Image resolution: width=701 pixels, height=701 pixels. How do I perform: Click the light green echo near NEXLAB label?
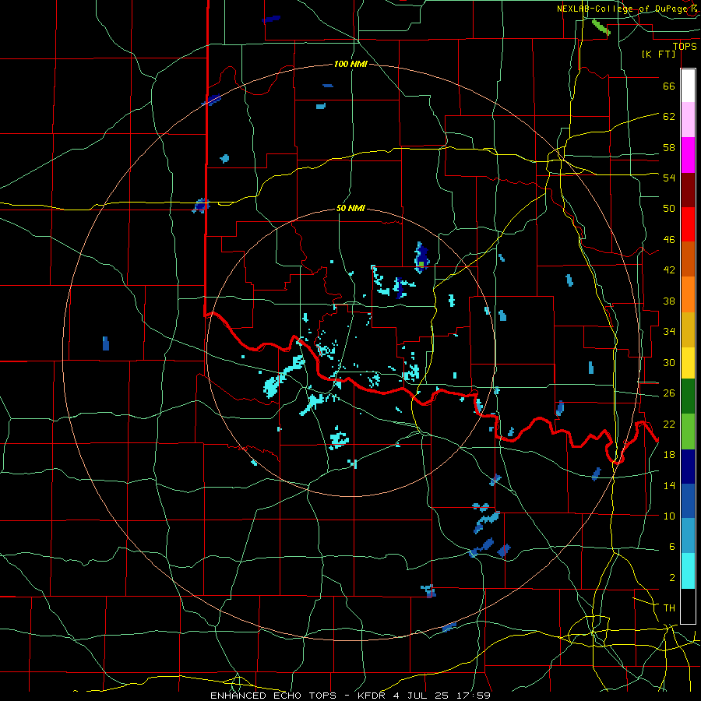[x=601, y=27]
